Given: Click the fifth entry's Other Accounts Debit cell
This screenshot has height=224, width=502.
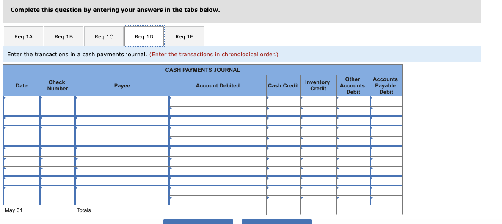Looking at the screenshot, I should pyautogui.click(x=353, y=161).
